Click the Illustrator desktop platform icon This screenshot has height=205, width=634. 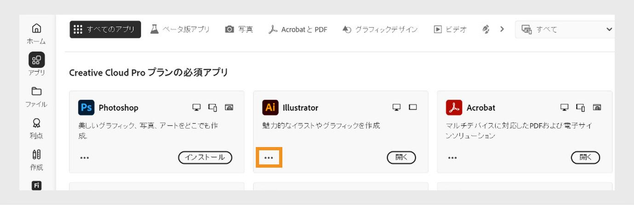(397, 108)
